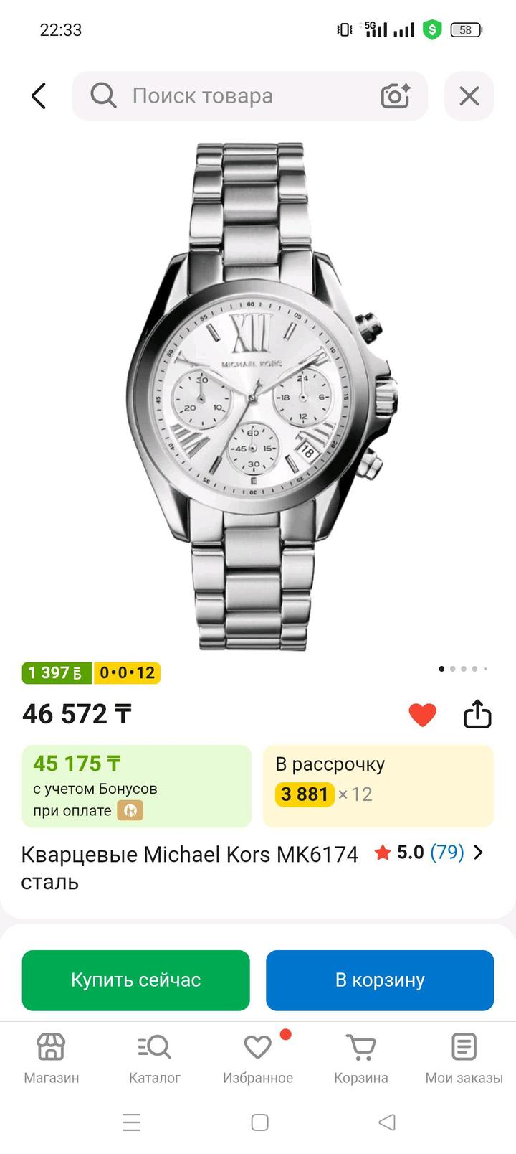
Task: Open camera image search icon
Action: [395, 96]
